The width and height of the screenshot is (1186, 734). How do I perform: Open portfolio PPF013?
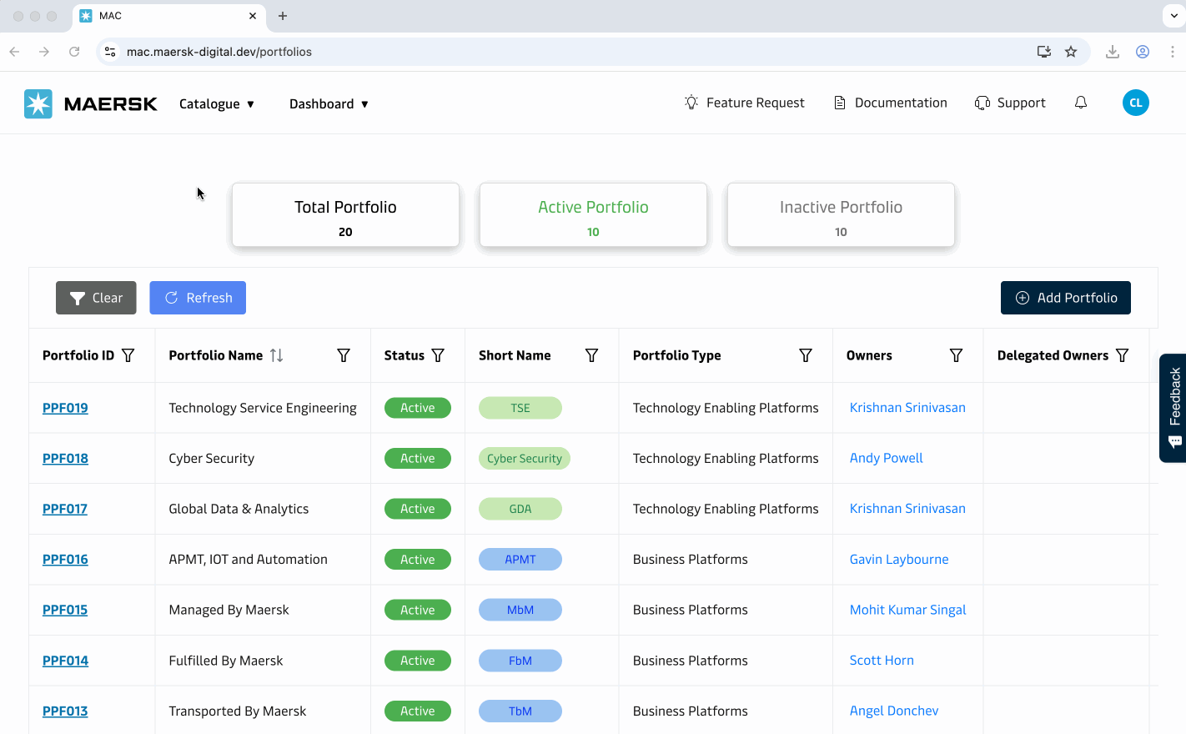click(x=65, y=711)
